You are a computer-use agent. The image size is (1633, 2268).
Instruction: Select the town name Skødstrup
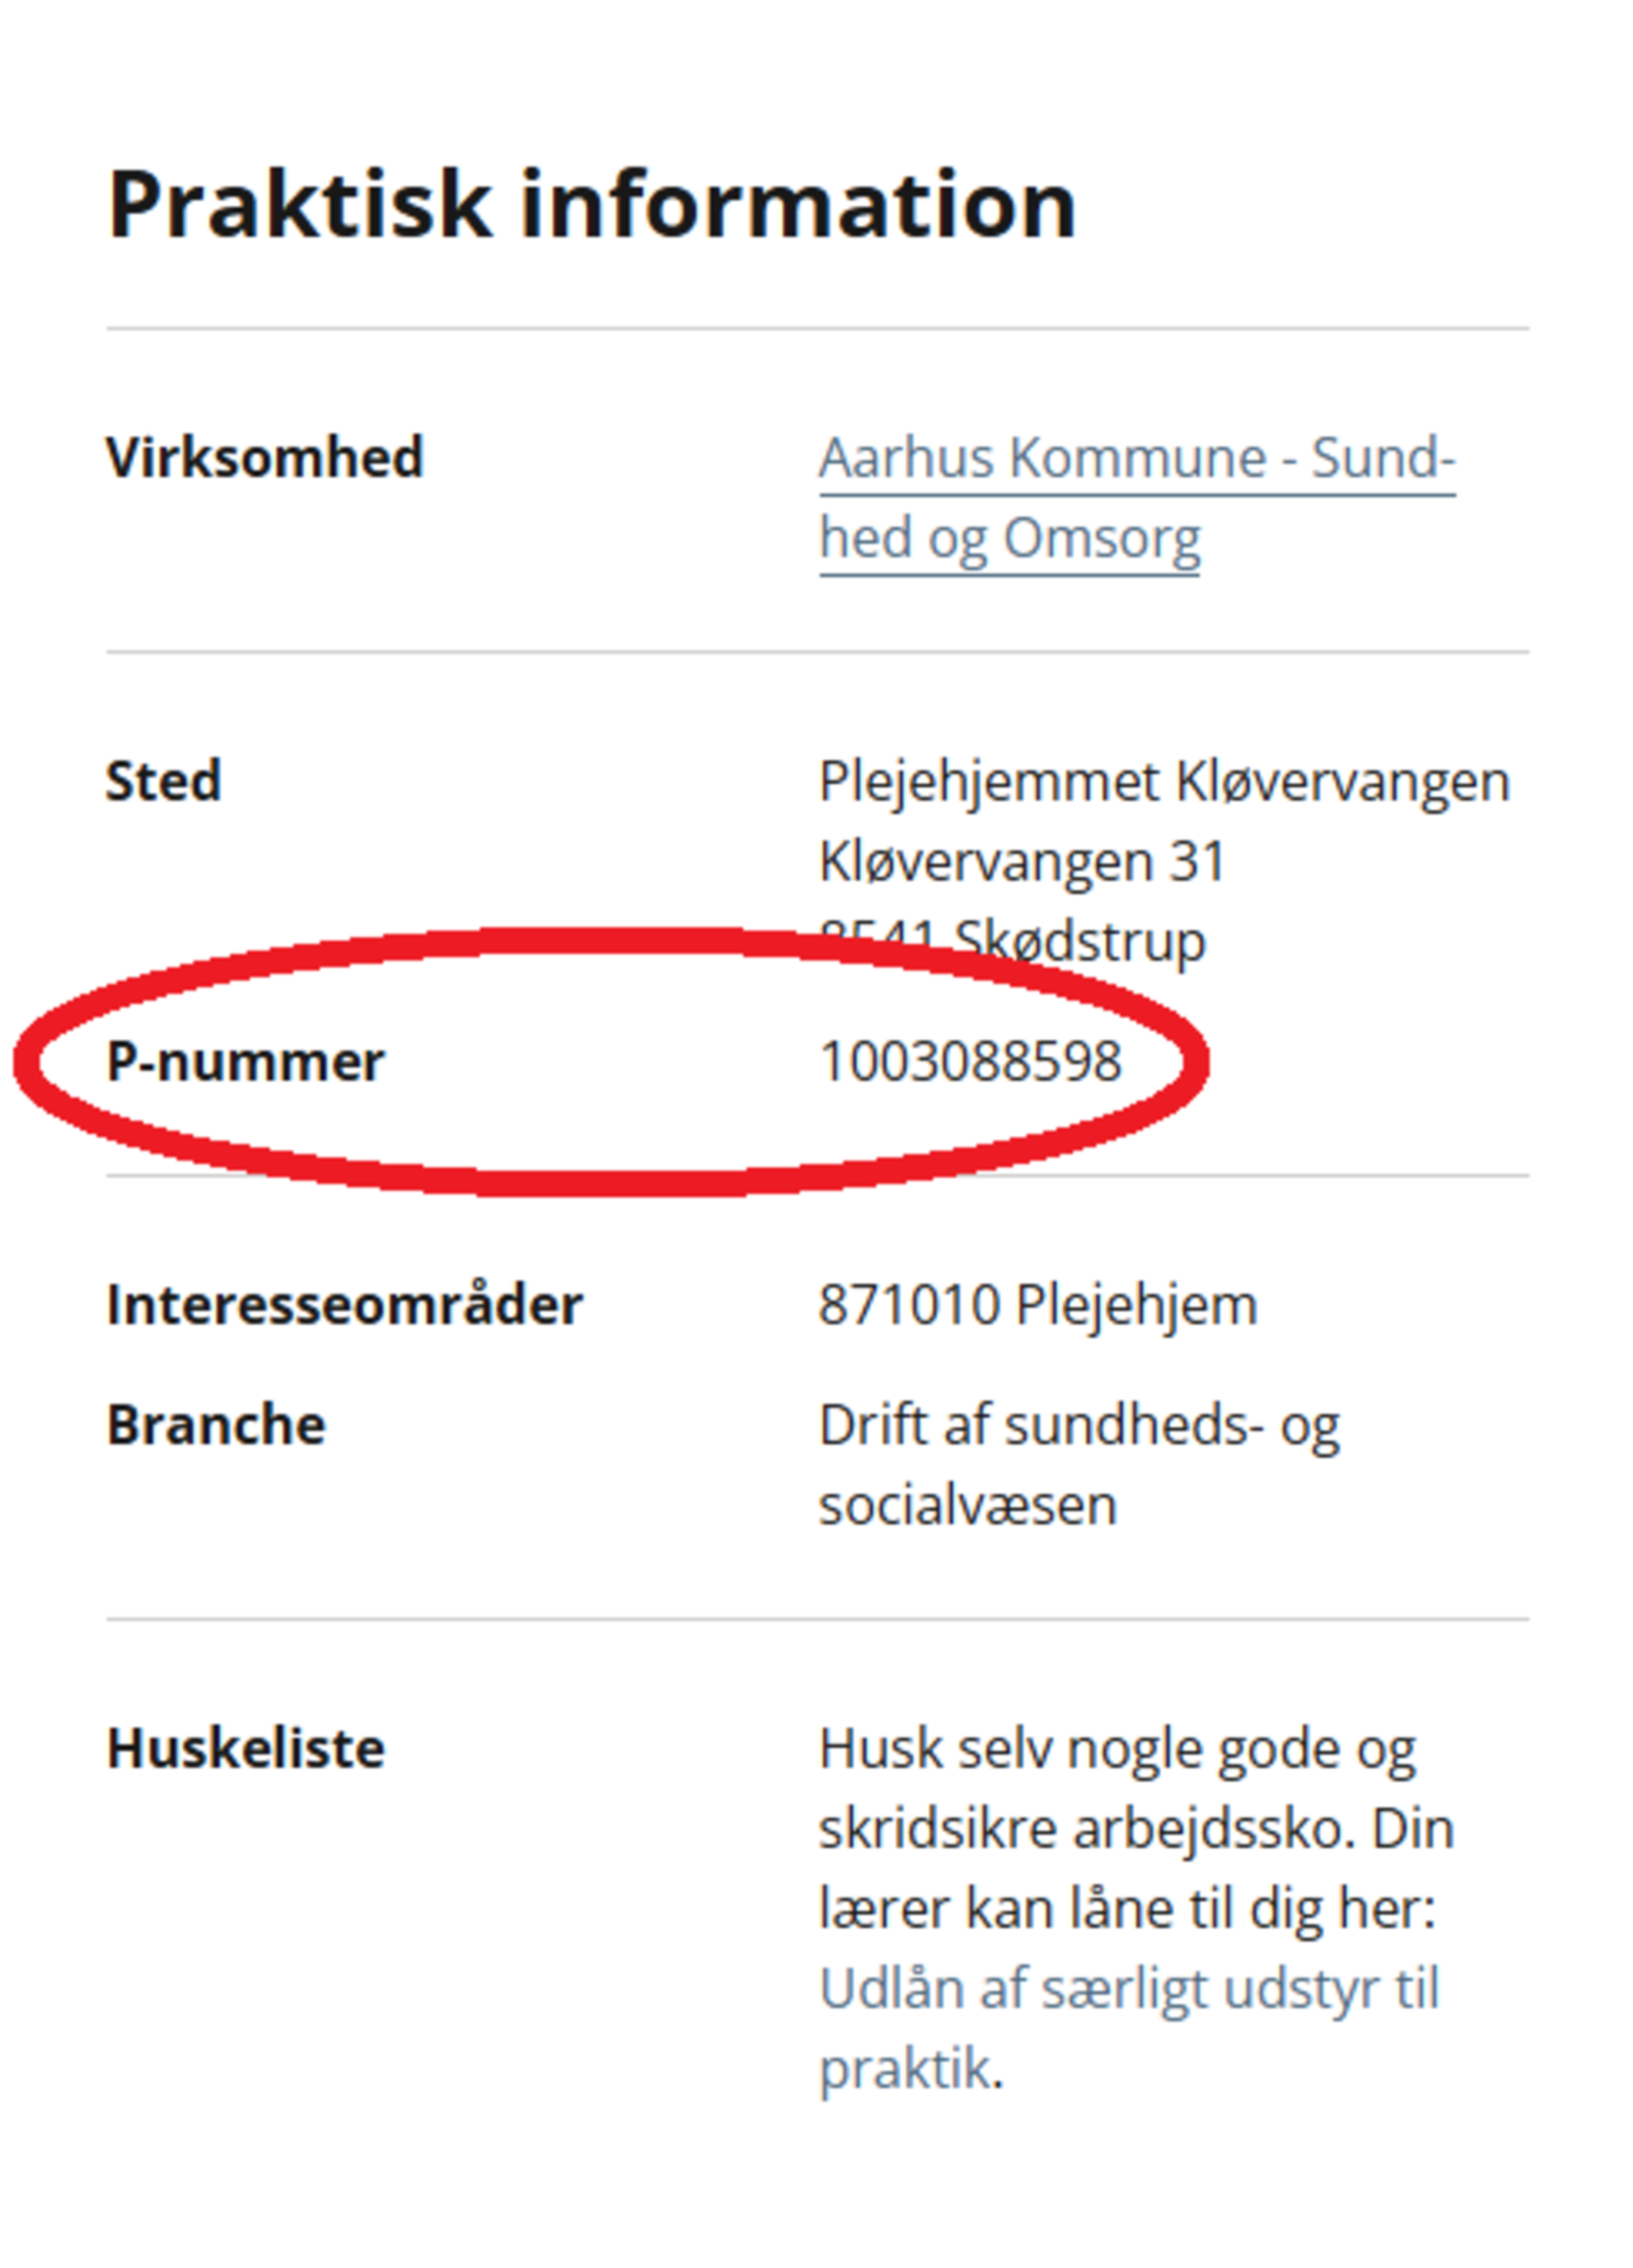click(1080, 941)
